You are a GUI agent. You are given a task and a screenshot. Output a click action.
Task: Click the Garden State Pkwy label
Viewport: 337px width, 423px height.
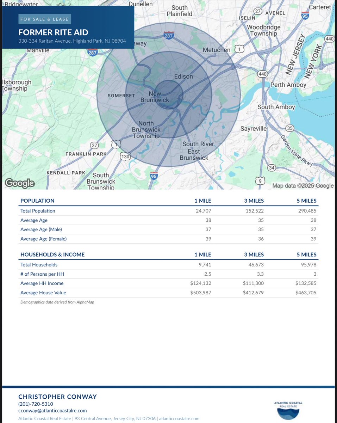[x=297, y=151]
